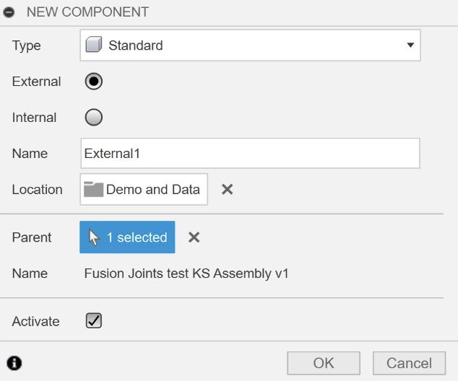Click the 1 selected Parent button
The image size is (458, 381).
click(128, 237)
